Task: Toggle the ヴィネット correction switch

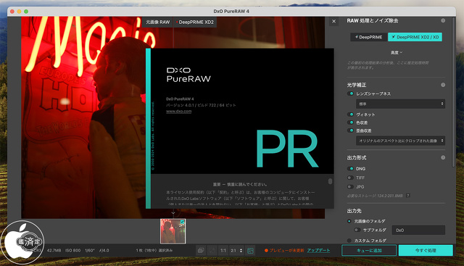Action: (350, 115)
